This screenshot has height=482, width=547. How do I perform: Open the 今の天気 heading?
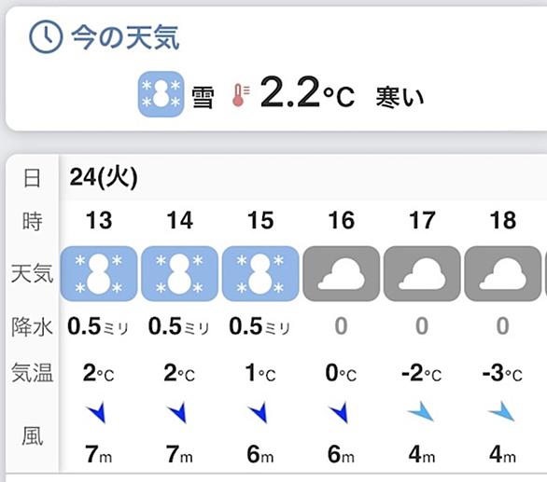pos(126,37)
